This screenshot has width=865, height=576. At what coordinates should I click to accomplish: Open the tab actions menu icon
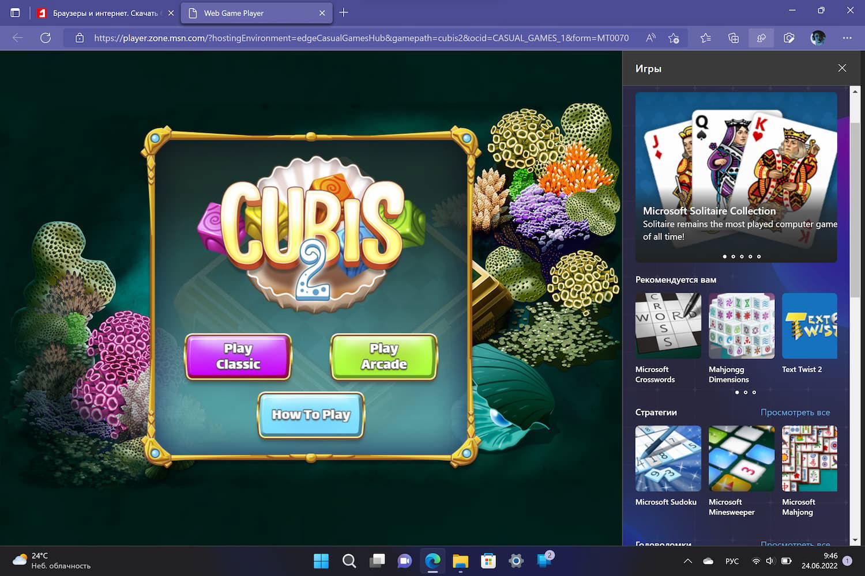15,13
